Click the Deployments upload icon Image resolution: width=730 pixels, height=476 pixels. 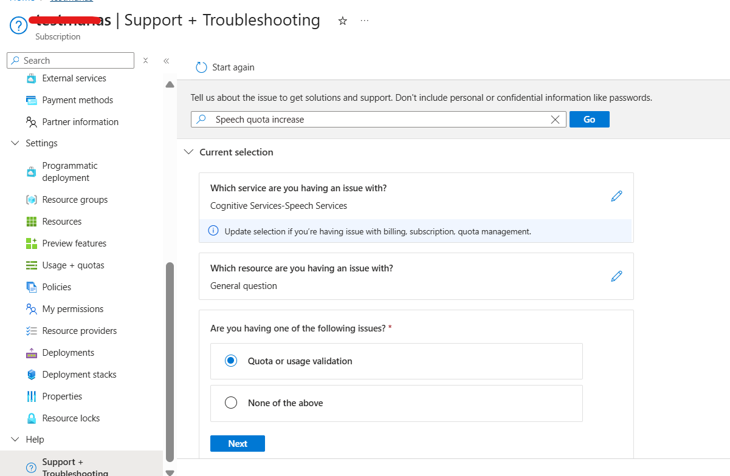[x=32, y=353]
